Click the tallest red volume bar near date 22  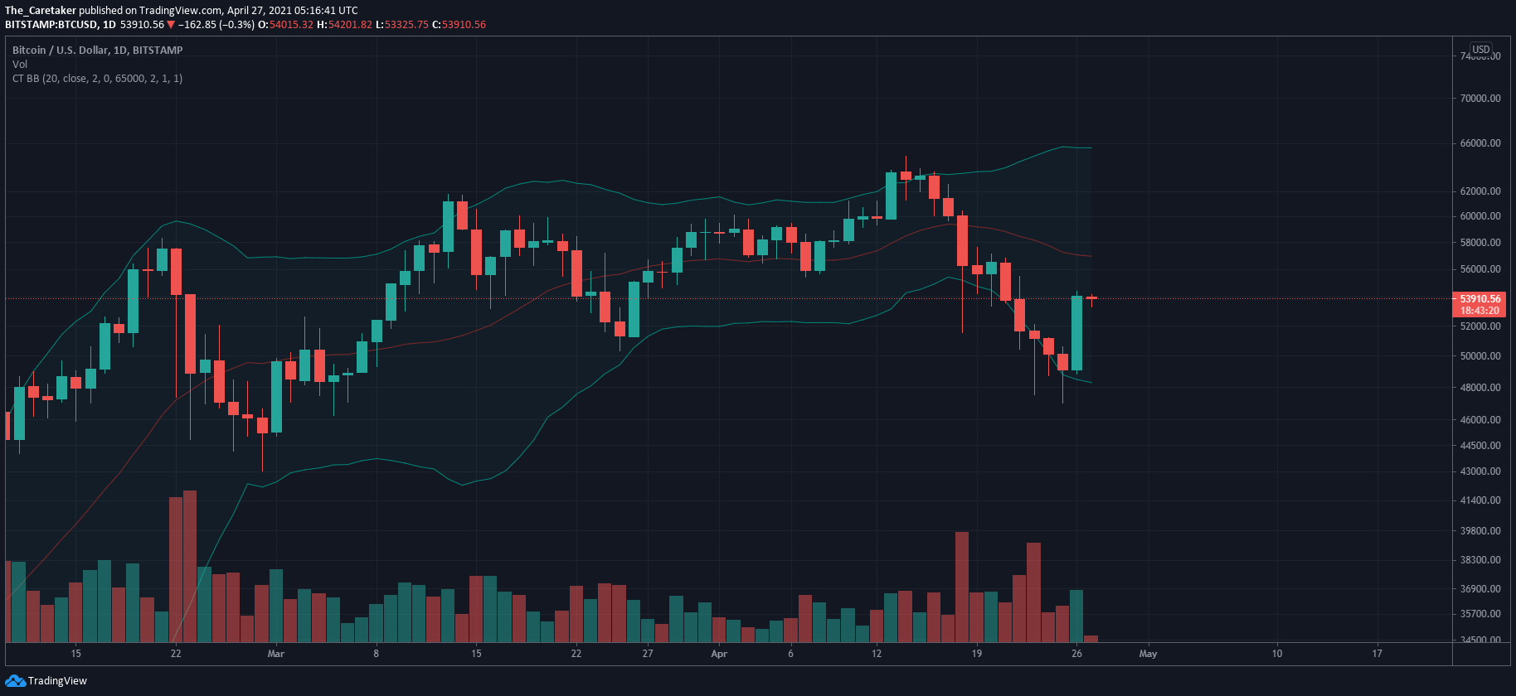190,567
